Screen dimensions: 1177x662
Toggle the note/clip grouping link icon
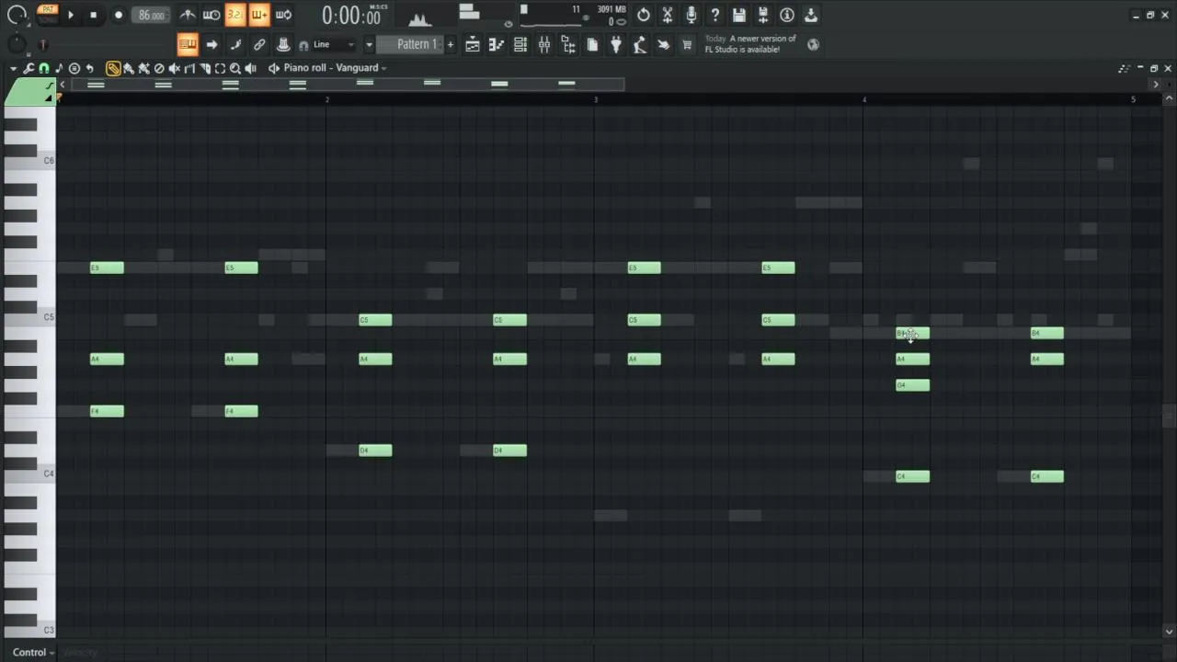[259, 44]
